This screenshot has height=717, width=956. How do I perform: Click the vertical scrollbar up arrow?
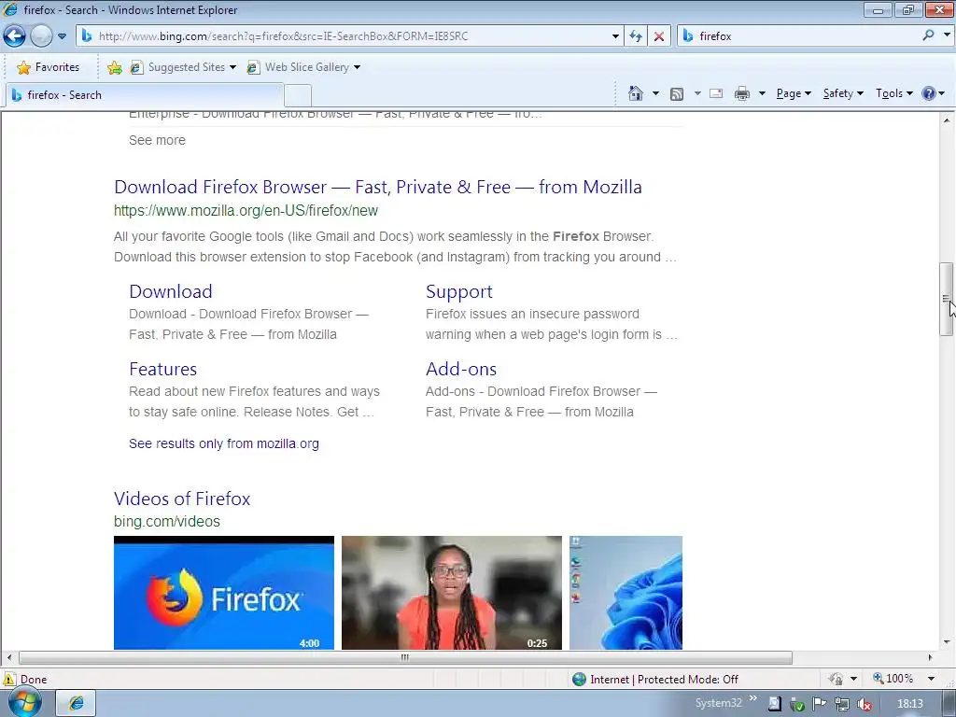pyautogui.click(x=947, y=120)
